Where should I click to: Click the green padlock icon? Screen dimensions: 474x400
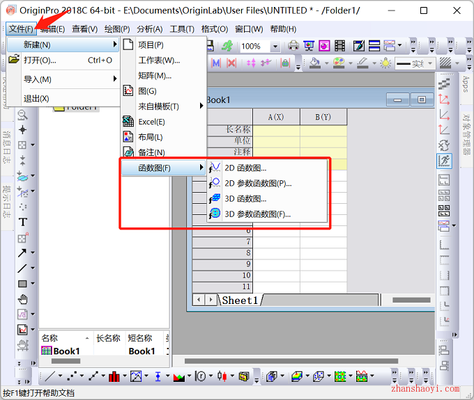[x=285, y=63]
